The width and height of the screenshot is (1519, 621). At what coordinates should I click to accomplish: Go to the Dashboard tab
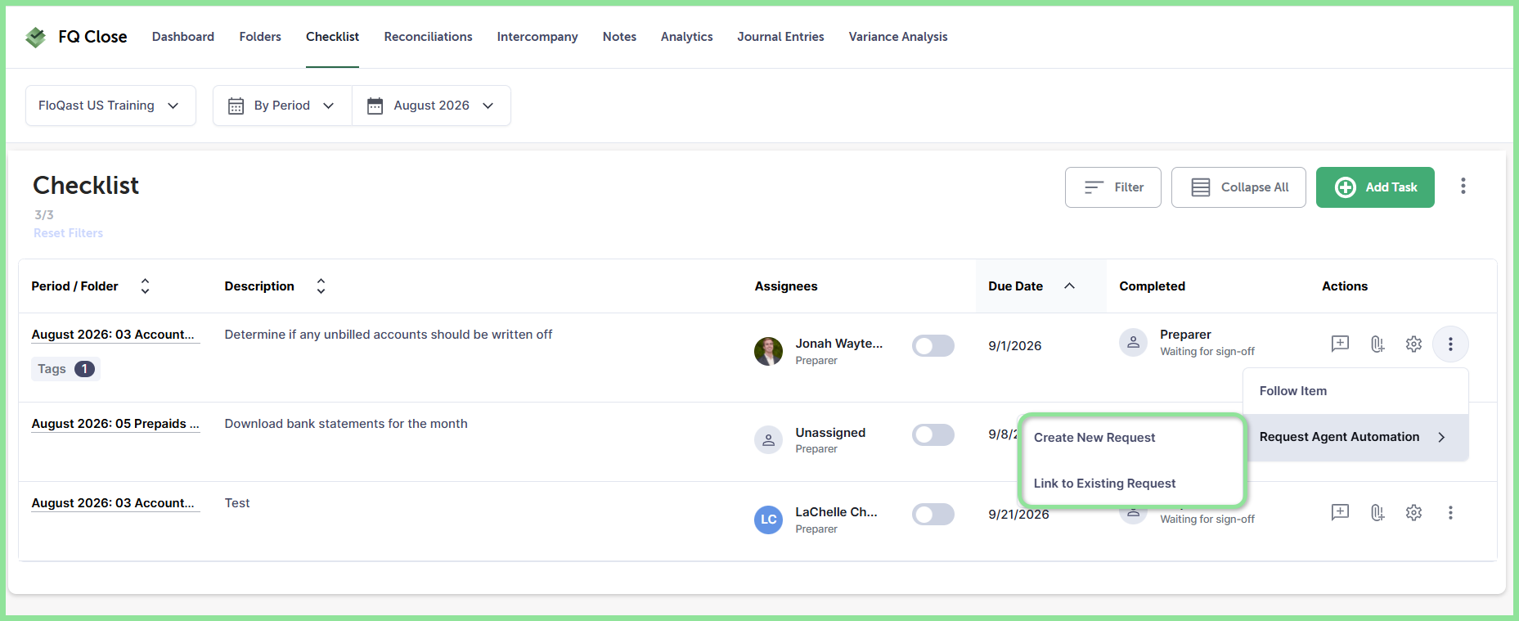click(x=183, y=37)
